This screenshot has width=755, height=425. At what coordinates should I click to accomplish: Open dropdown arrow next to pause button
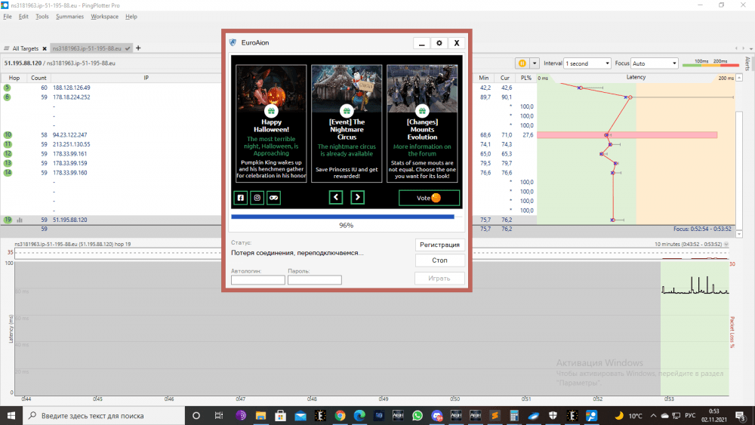click(x=535, y=63)
